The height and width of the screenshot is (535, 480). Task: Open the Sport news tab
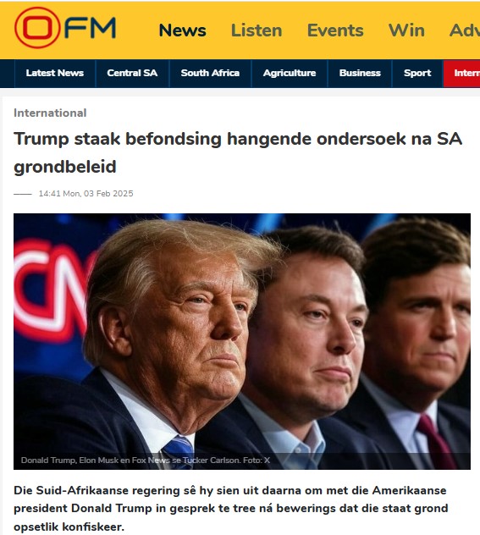417,73
